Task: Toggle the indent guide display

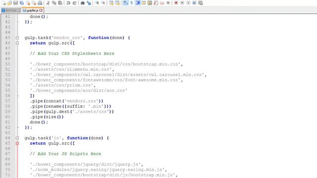Action: (x=138, y=3)
